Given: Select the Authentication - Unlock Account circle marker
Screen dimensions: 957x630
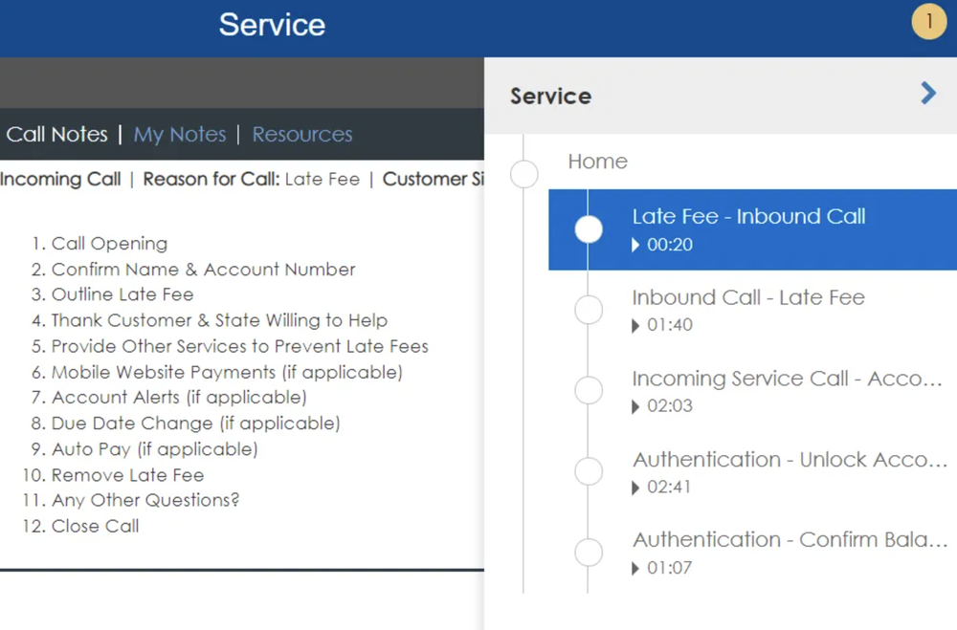Looking at the screenshot, I should click(589, 471).
